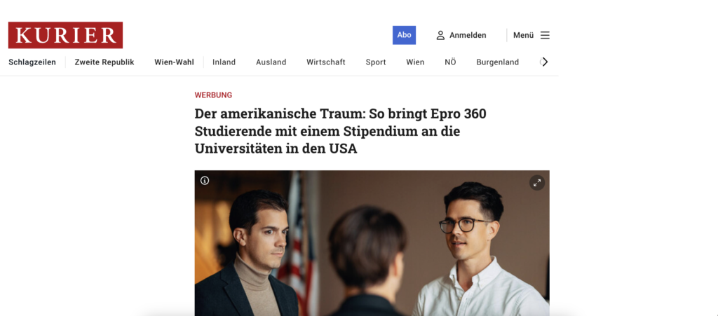Expand the article image to fullscreen
Viewport: 718px width, 316px height.
pyautogui.click(x=537, y=182)
